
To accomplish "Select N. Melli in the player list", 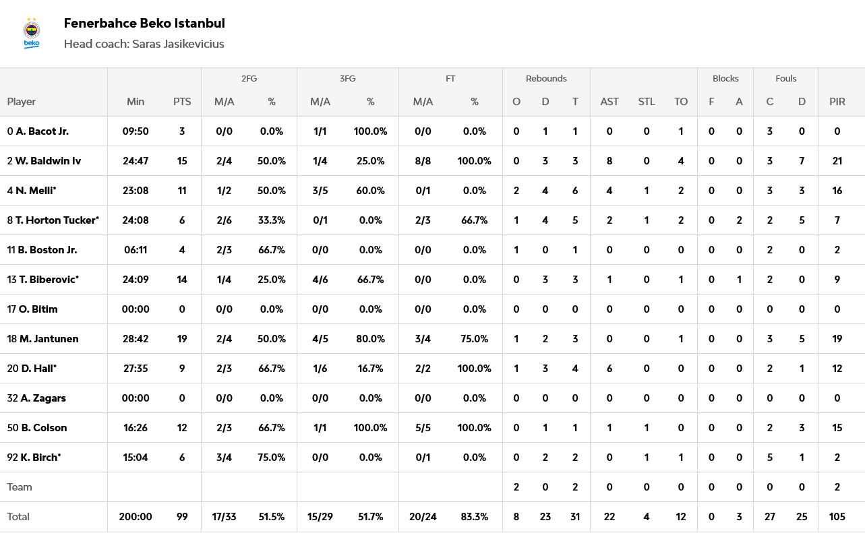I will click(36, 191).
